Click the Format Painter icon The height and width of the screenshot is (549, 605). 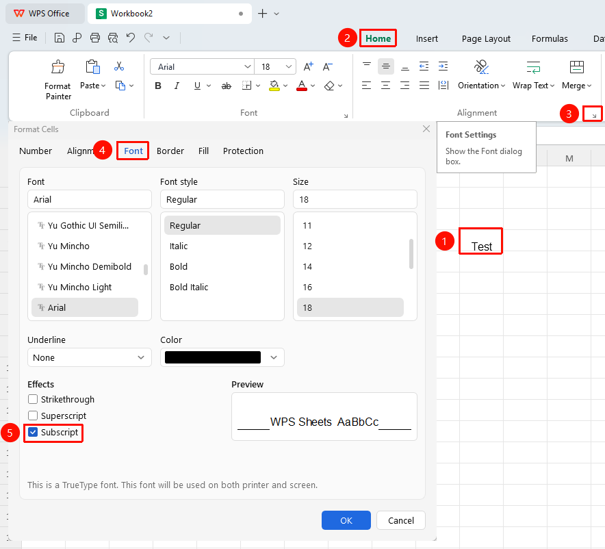click(x=58, y=67)
